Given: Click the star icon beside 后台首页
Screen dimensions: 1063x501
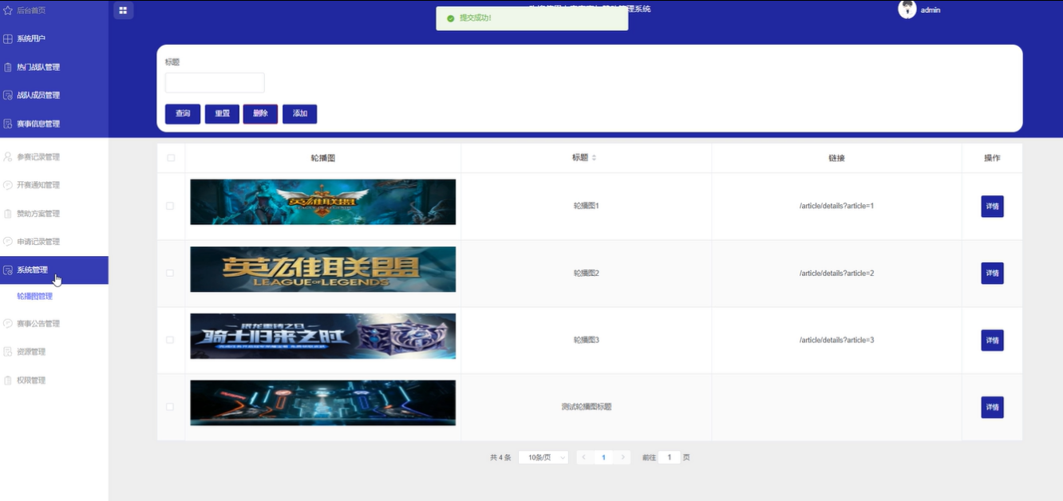Looking at the screenshot, I should point(8,10).
